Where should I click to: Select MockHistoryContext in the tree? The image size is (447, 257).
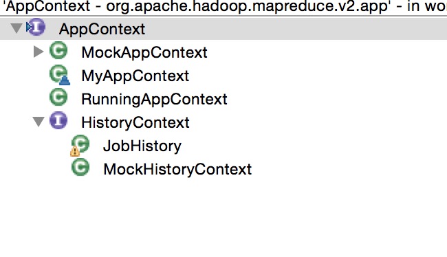pyautogui.click(x=177, y=169)
